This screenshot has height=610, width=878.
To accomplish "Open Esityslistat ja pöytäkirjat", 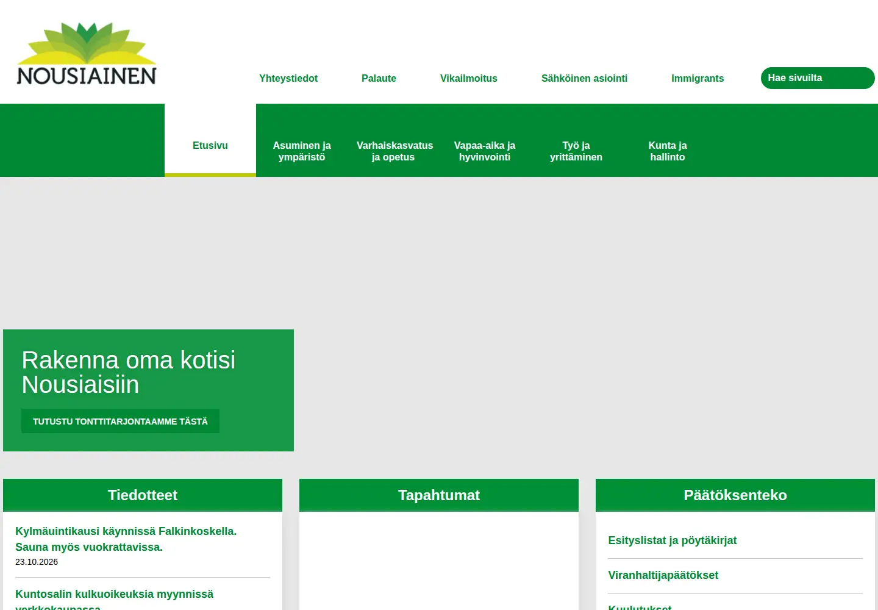I will (x=673, y=540).
